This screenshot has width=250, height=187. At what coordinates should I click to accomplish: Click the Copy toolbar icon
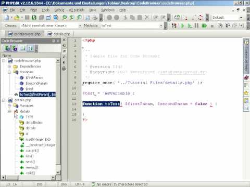[132, 18]
